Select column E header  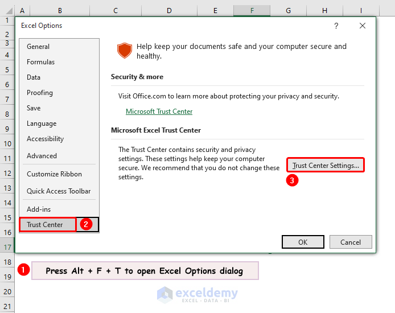point(215,11)
